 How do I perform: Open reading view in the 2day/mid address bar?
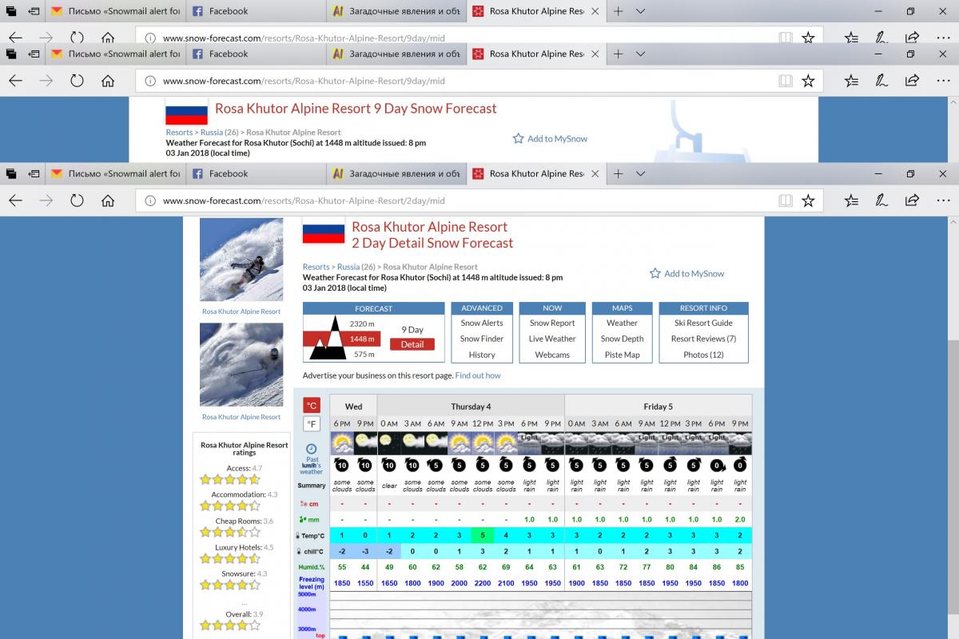786,200
